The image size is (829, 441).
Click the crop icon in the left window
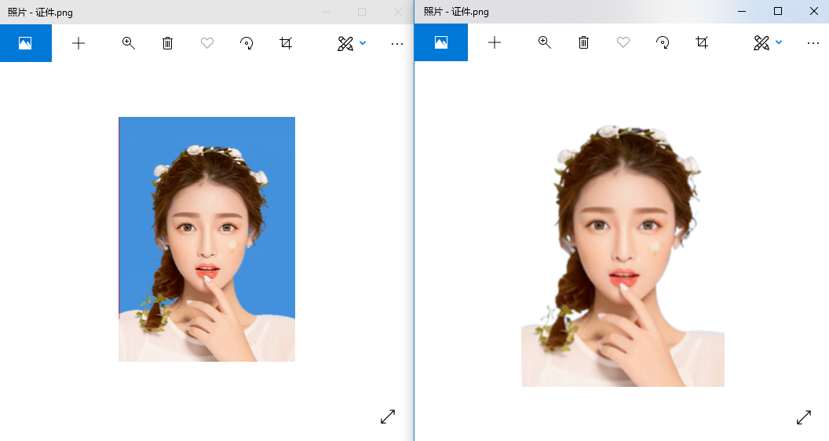pos(286,43)
